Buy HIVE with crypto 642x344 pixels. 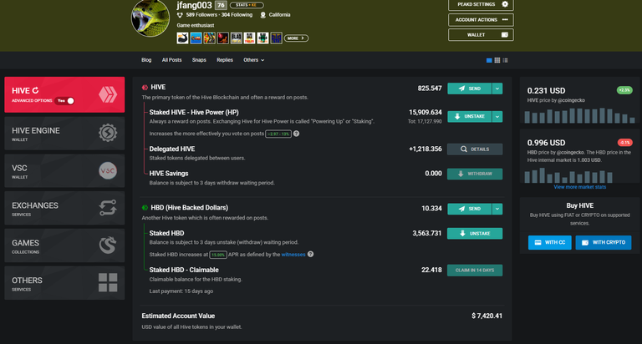point(603,243)
